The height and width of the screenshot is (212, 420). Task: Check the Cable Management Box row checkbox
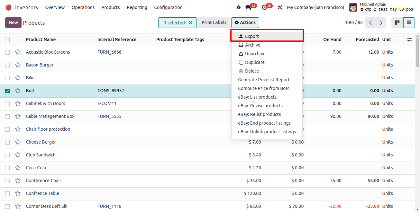pos(7,117)
